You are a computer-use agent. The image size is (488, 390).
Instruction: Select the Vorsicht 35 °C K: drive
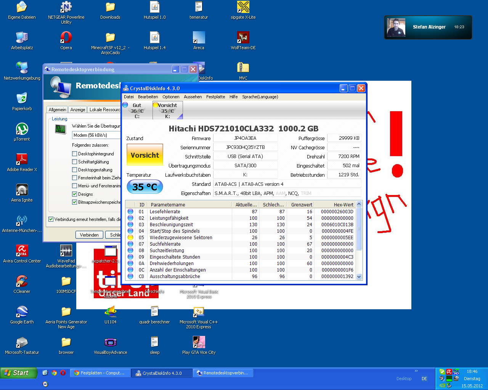coord(167,110)
